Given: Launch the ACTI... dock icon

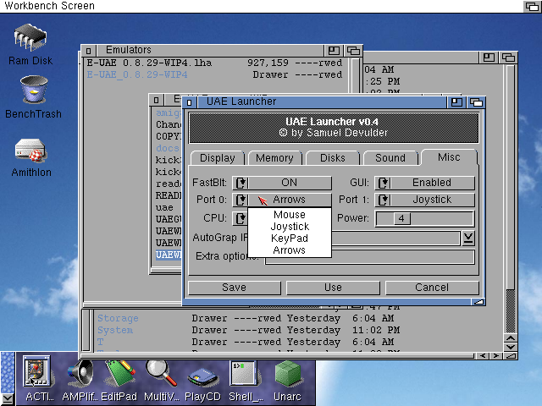Looking at the screenshot, I should 36,371.
